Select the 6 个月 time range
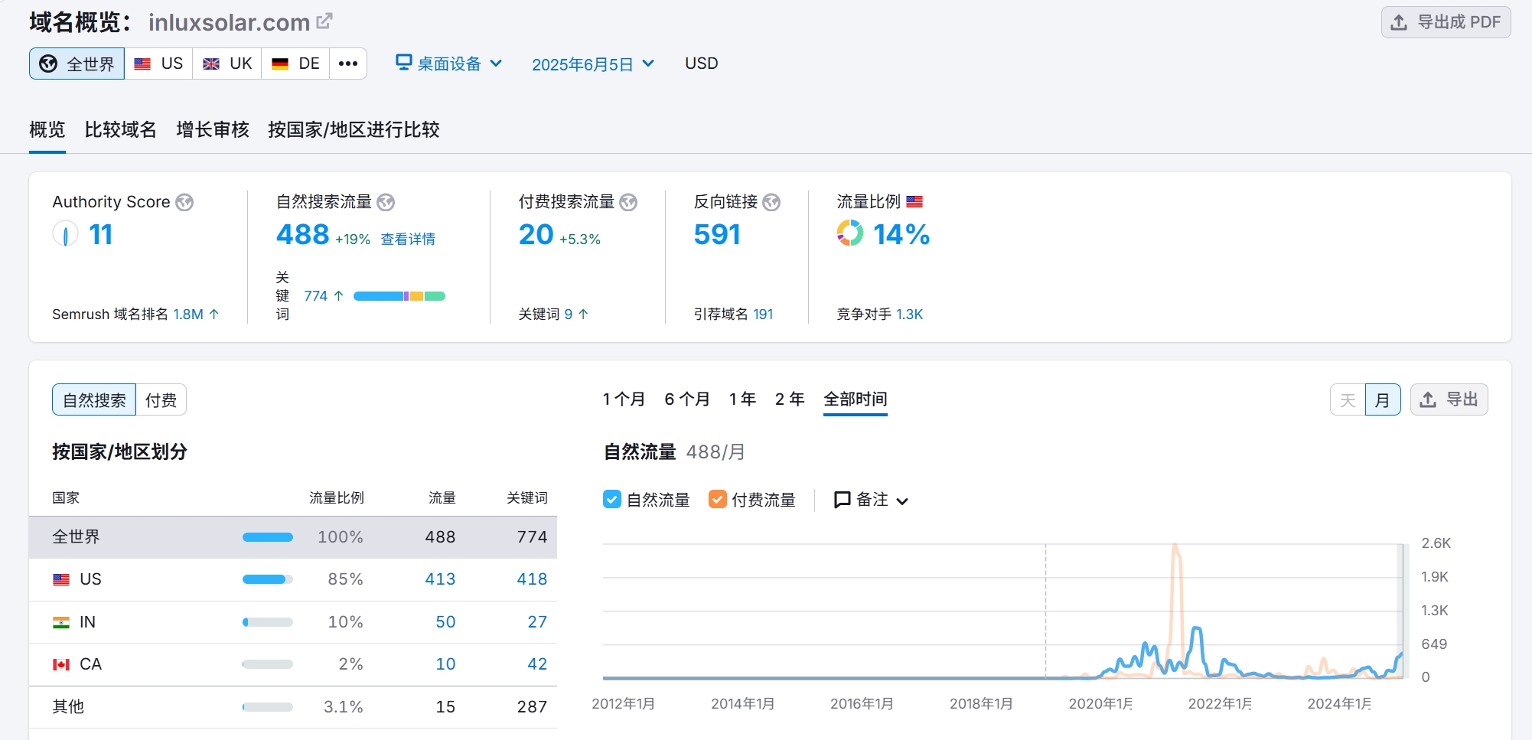The image size is (1532, 740). pos(687,399)
